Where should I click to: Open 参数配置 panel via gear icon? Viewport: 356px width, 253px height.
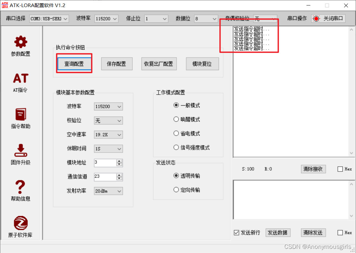click(x=20, y=42)
